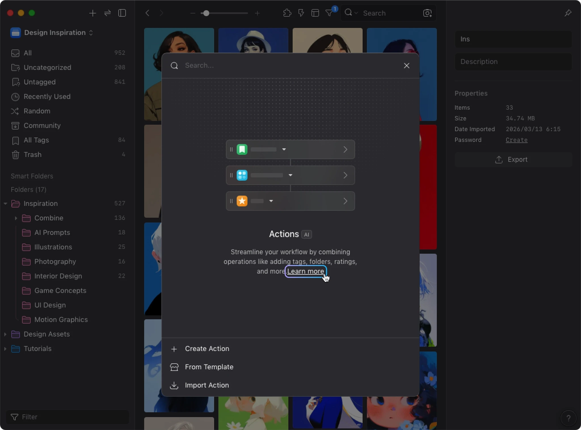Open the Learn more link
581x430 pixels.
click(305, 271)
